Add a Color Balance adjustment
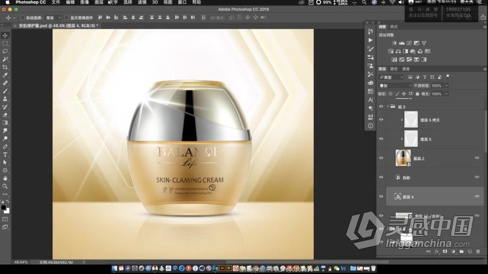 398,51
